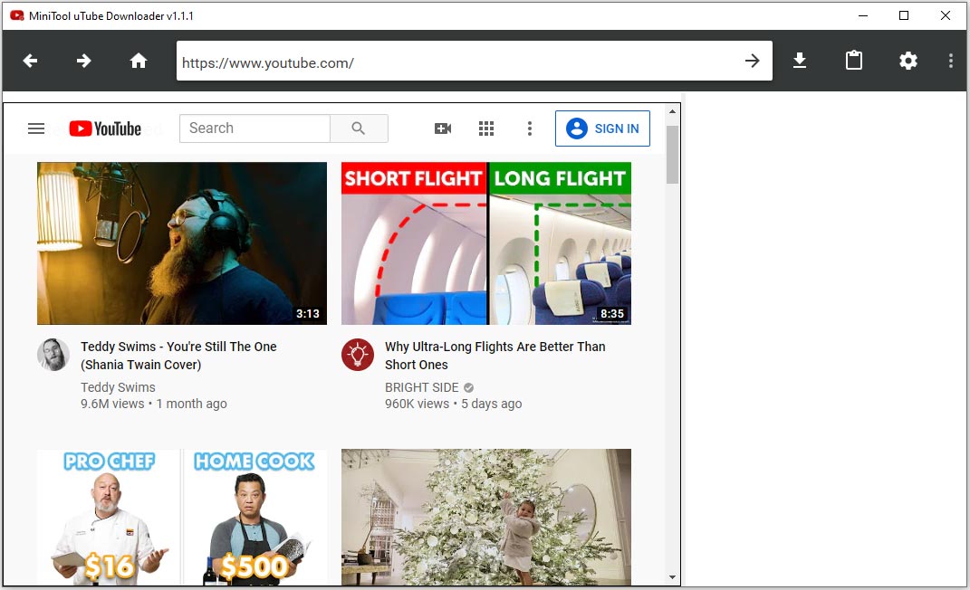This screenshot has width=970, height=590.
Task: Minimize the MiniTool uTube Downloader window
Action: click(x=863, y=15)
